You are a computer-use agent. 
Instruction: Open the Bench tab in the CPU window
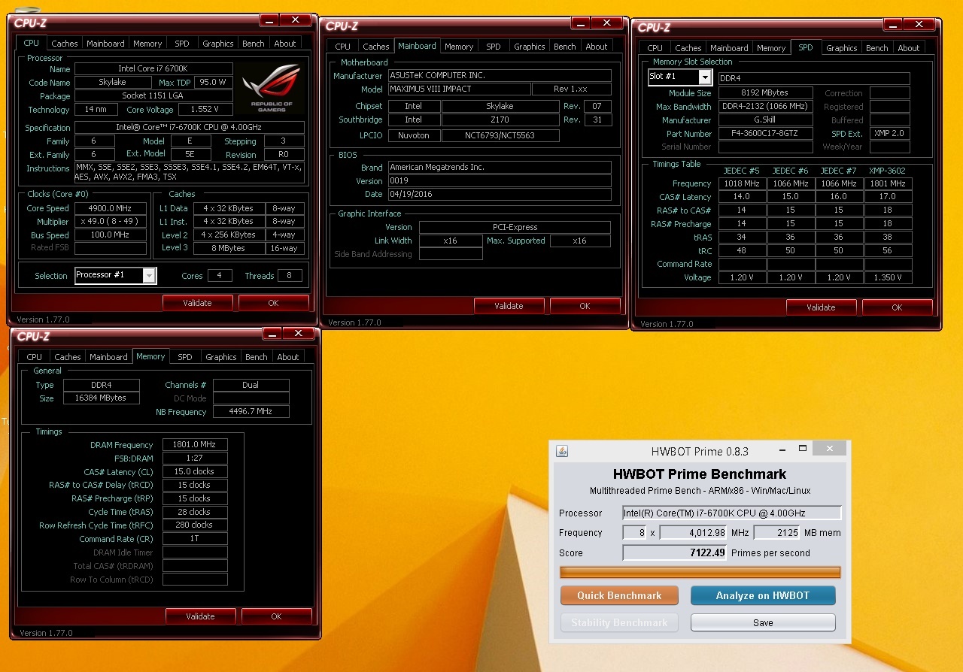click(x=254, y=44)
